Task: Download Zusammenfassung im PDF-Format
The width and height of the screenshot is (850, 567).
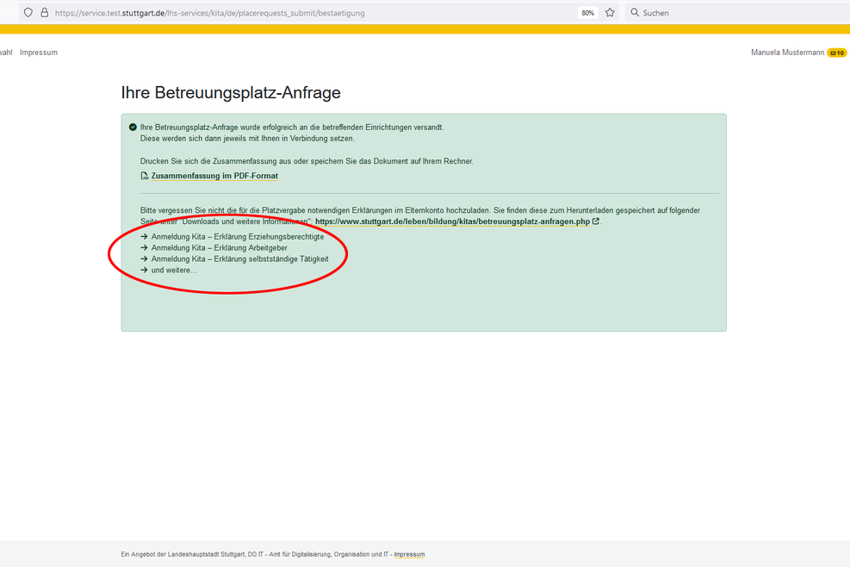Action: pos(214,176)
